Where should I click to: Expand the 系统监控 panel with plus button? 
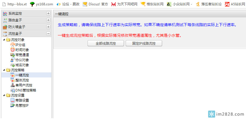coord(49,13)
